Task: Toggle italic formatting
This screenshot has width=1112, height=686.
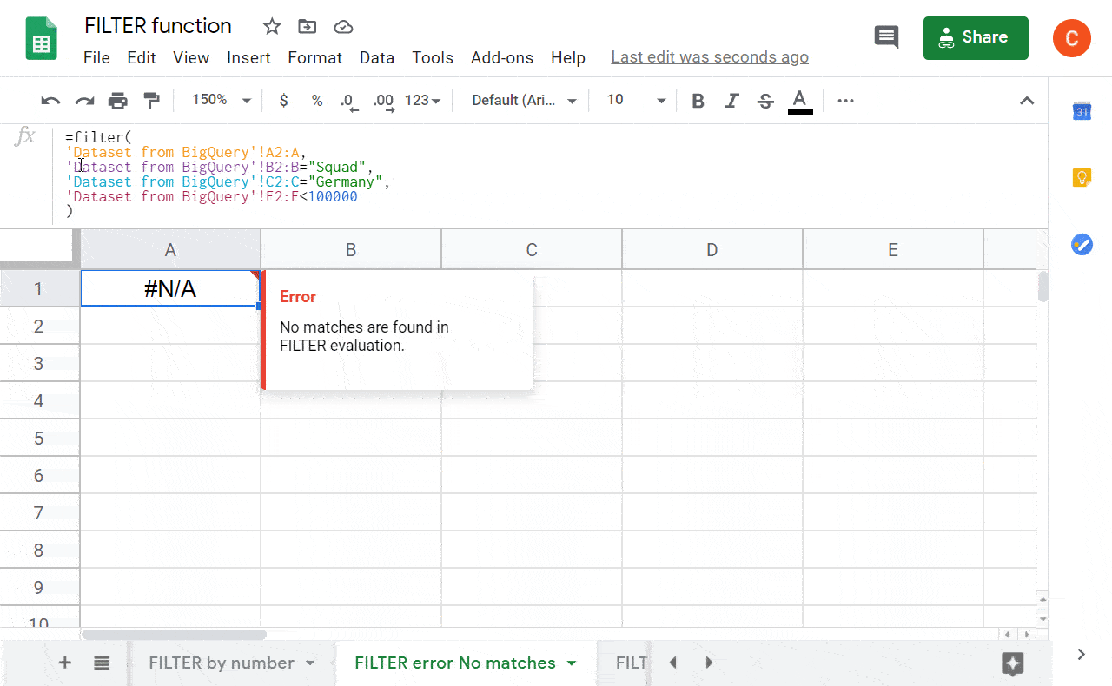Action: [x=731, y=100]
